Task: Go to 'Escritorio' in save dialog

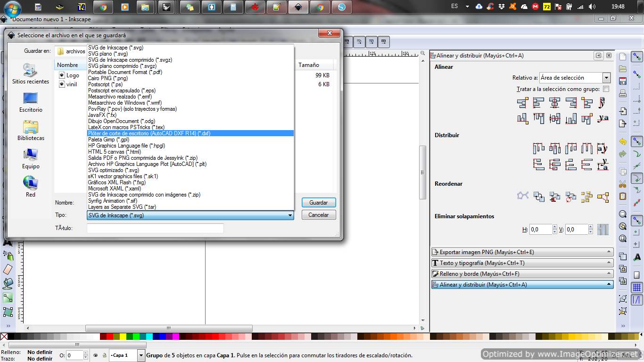Action: pyautogui.click(x=31, y=102)
